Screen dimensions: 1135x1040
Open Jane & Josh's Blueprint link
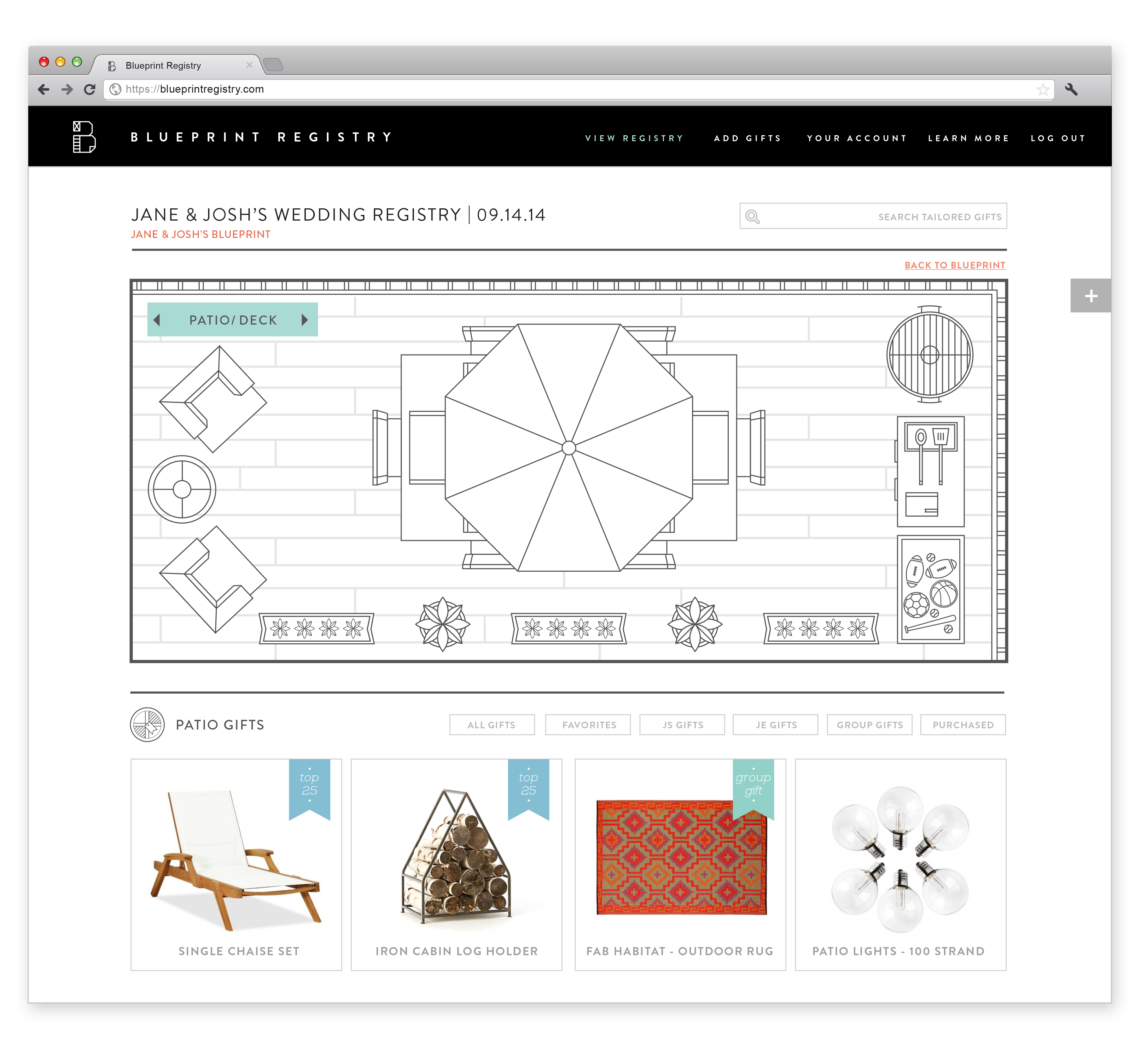coord(201,235)
